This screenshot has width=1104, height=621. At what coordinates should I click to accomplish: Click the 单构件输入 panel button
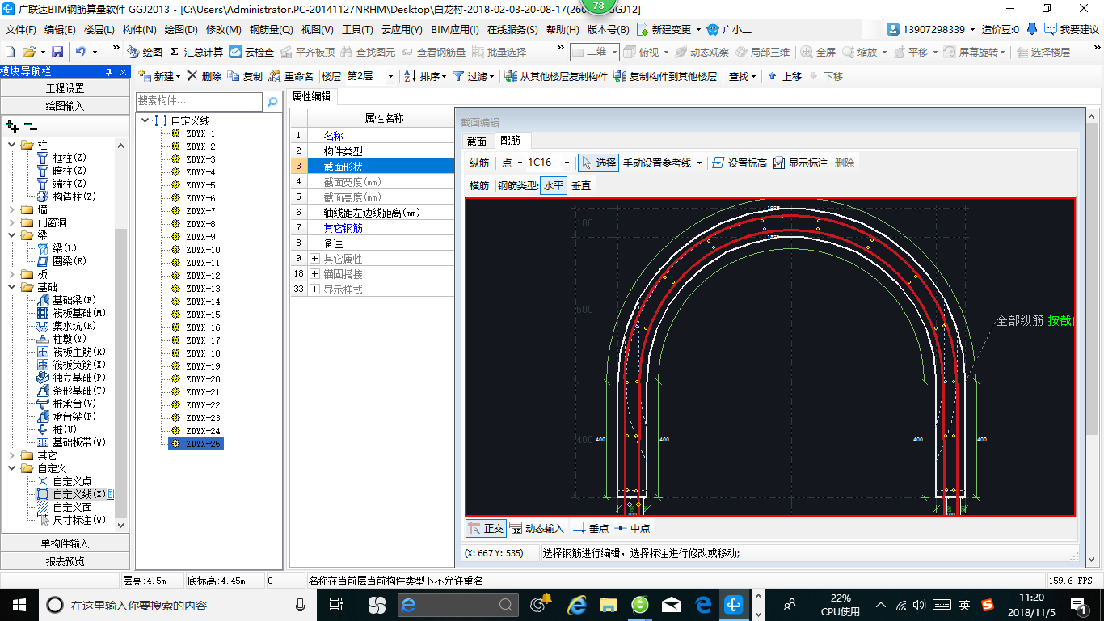pos(65,543)
